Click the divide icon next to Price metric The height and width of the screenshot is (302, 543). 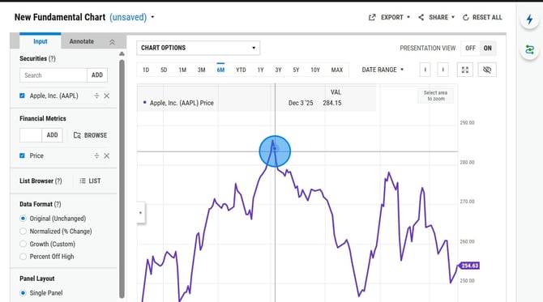coord(96,155)
